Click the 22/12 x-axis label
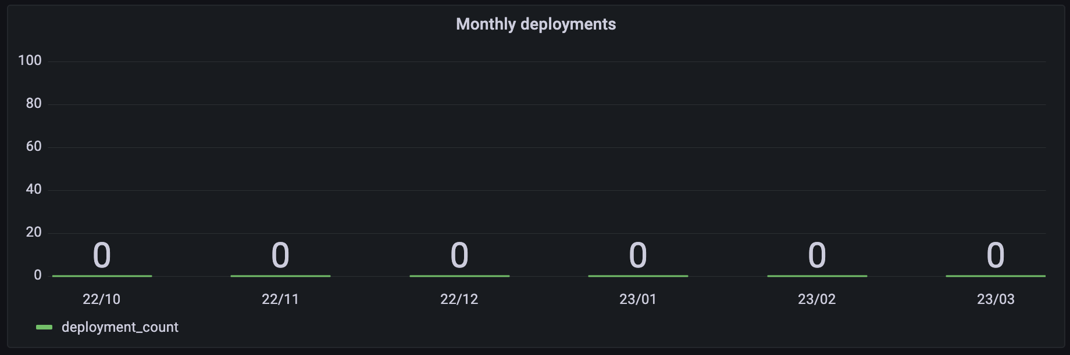 point(459,299)
